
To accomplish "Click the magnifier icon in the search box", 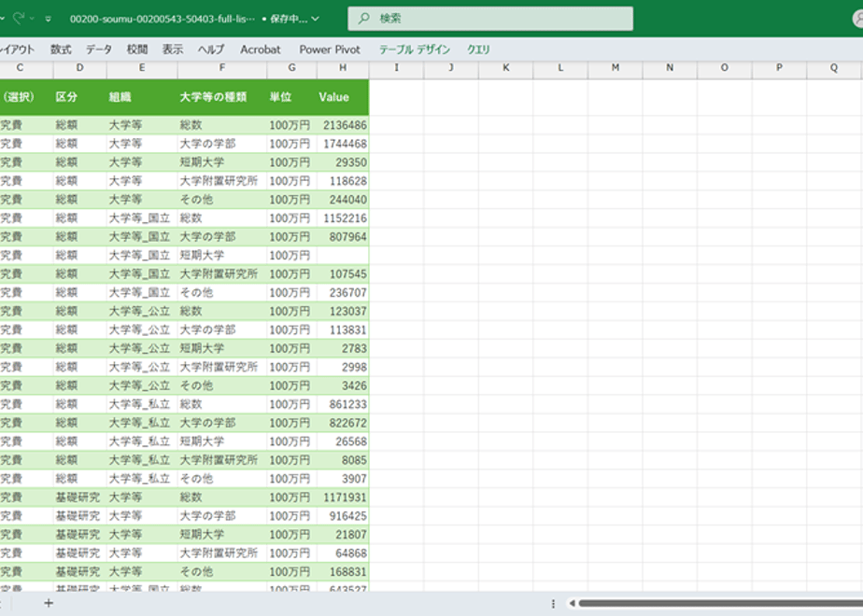I will 364,18.
